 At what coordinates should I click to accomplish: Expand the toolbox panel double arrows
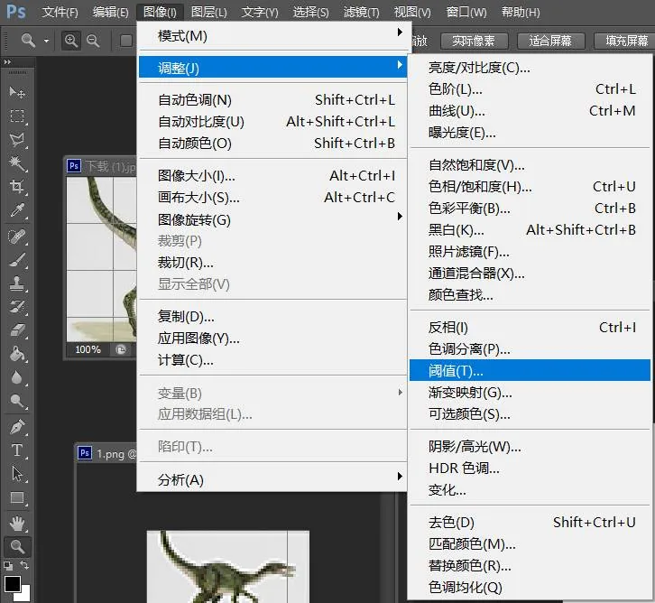tap(7, 62)
